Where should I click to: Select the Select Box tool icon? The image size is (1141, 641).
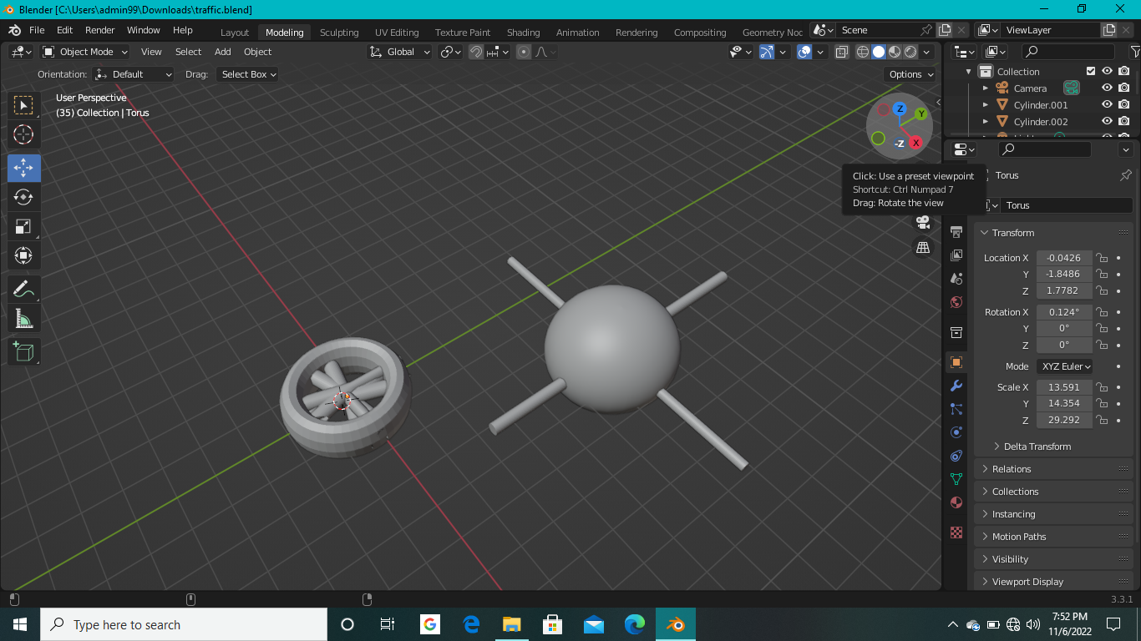23,105
